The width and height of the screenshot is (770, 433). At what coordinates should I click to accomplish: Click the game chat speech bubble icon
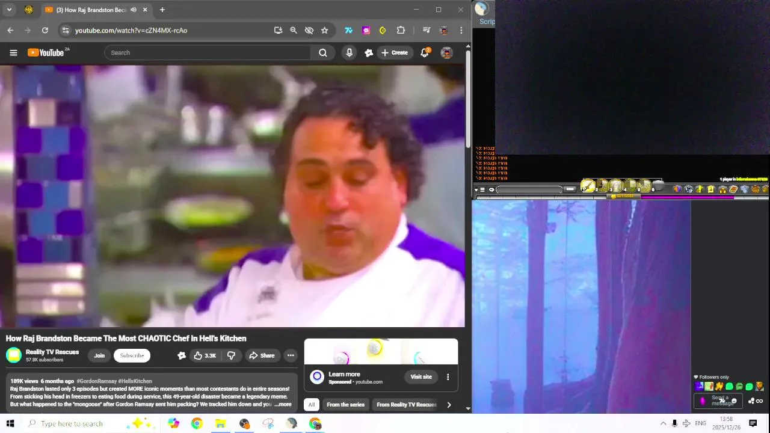[x=491, y=189]
